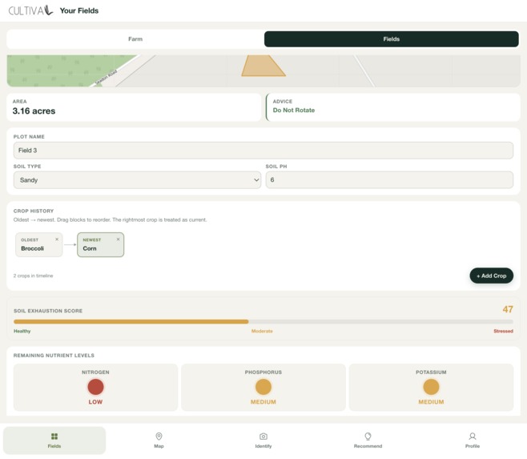The height and width of the screenshot is (459, 527).
Task: Open the Fields grid icon in bottom navigation
Action: tap(54, 436)
